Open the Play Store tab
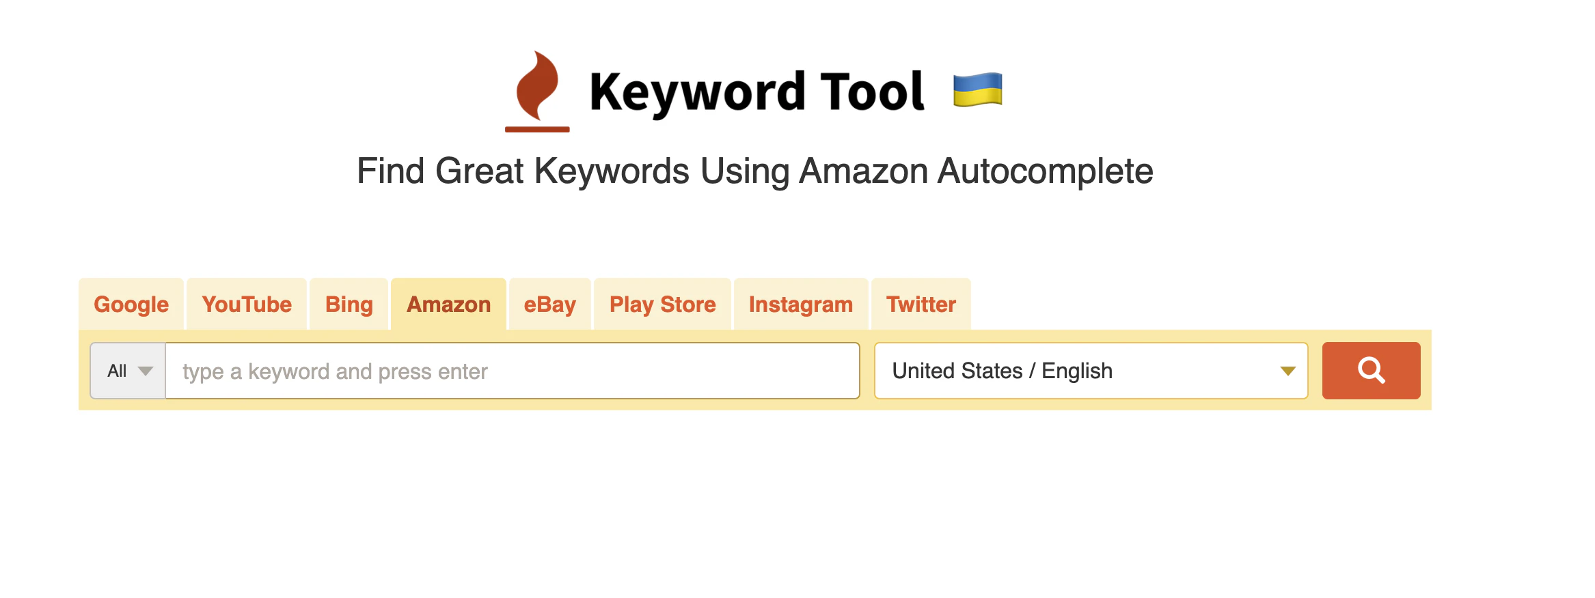Screen dimensions: 1595x598 [663, 304]
